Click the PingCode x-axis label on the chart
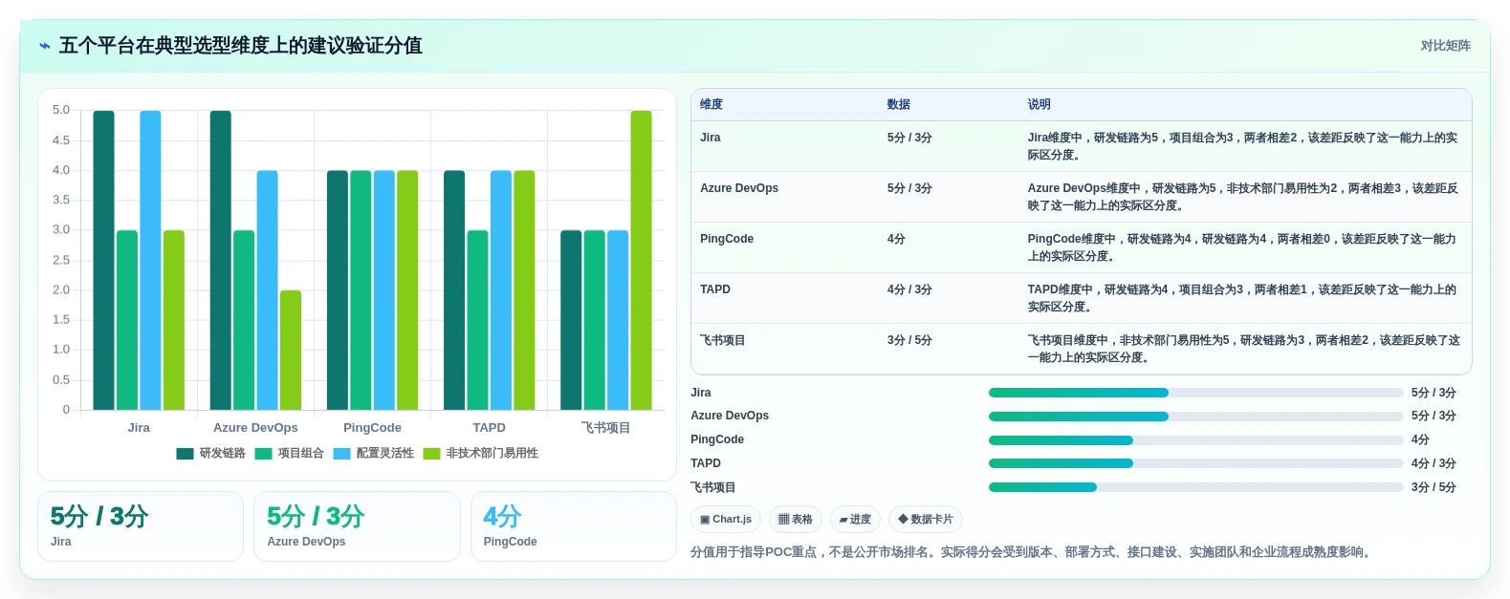 (372, 428)
